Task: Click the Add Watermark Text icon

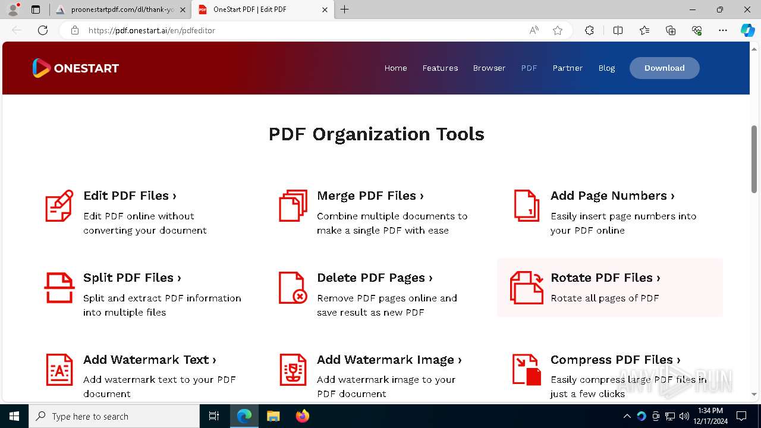Action: (x=59, y=369)
